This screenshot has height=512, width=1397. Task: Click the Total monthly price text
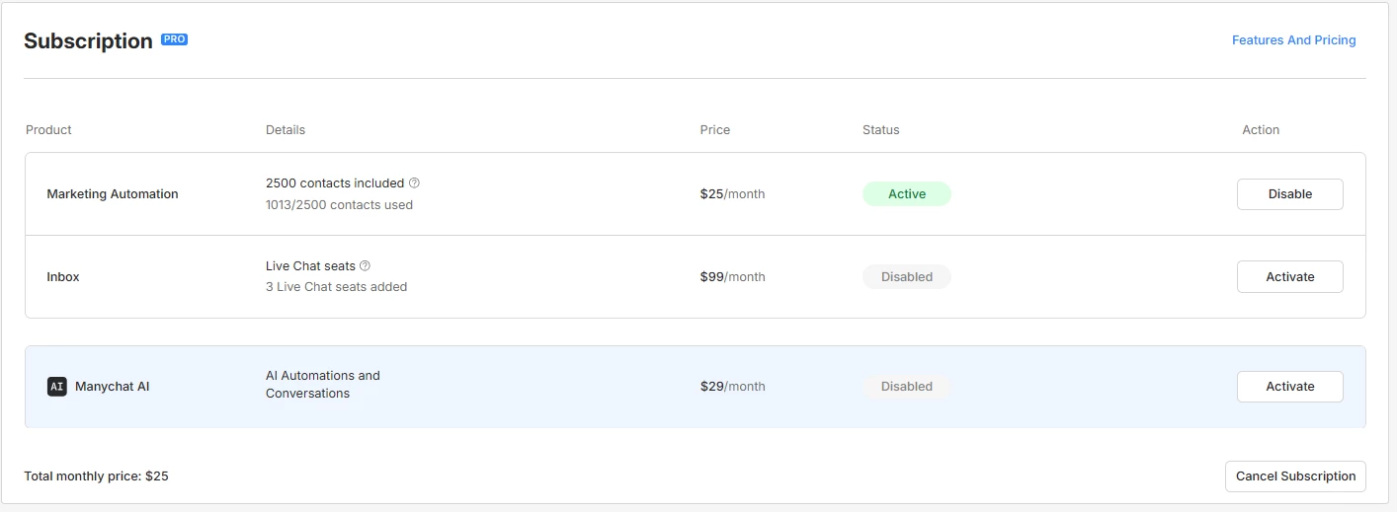pyautogui.click(x=97, y=476)
